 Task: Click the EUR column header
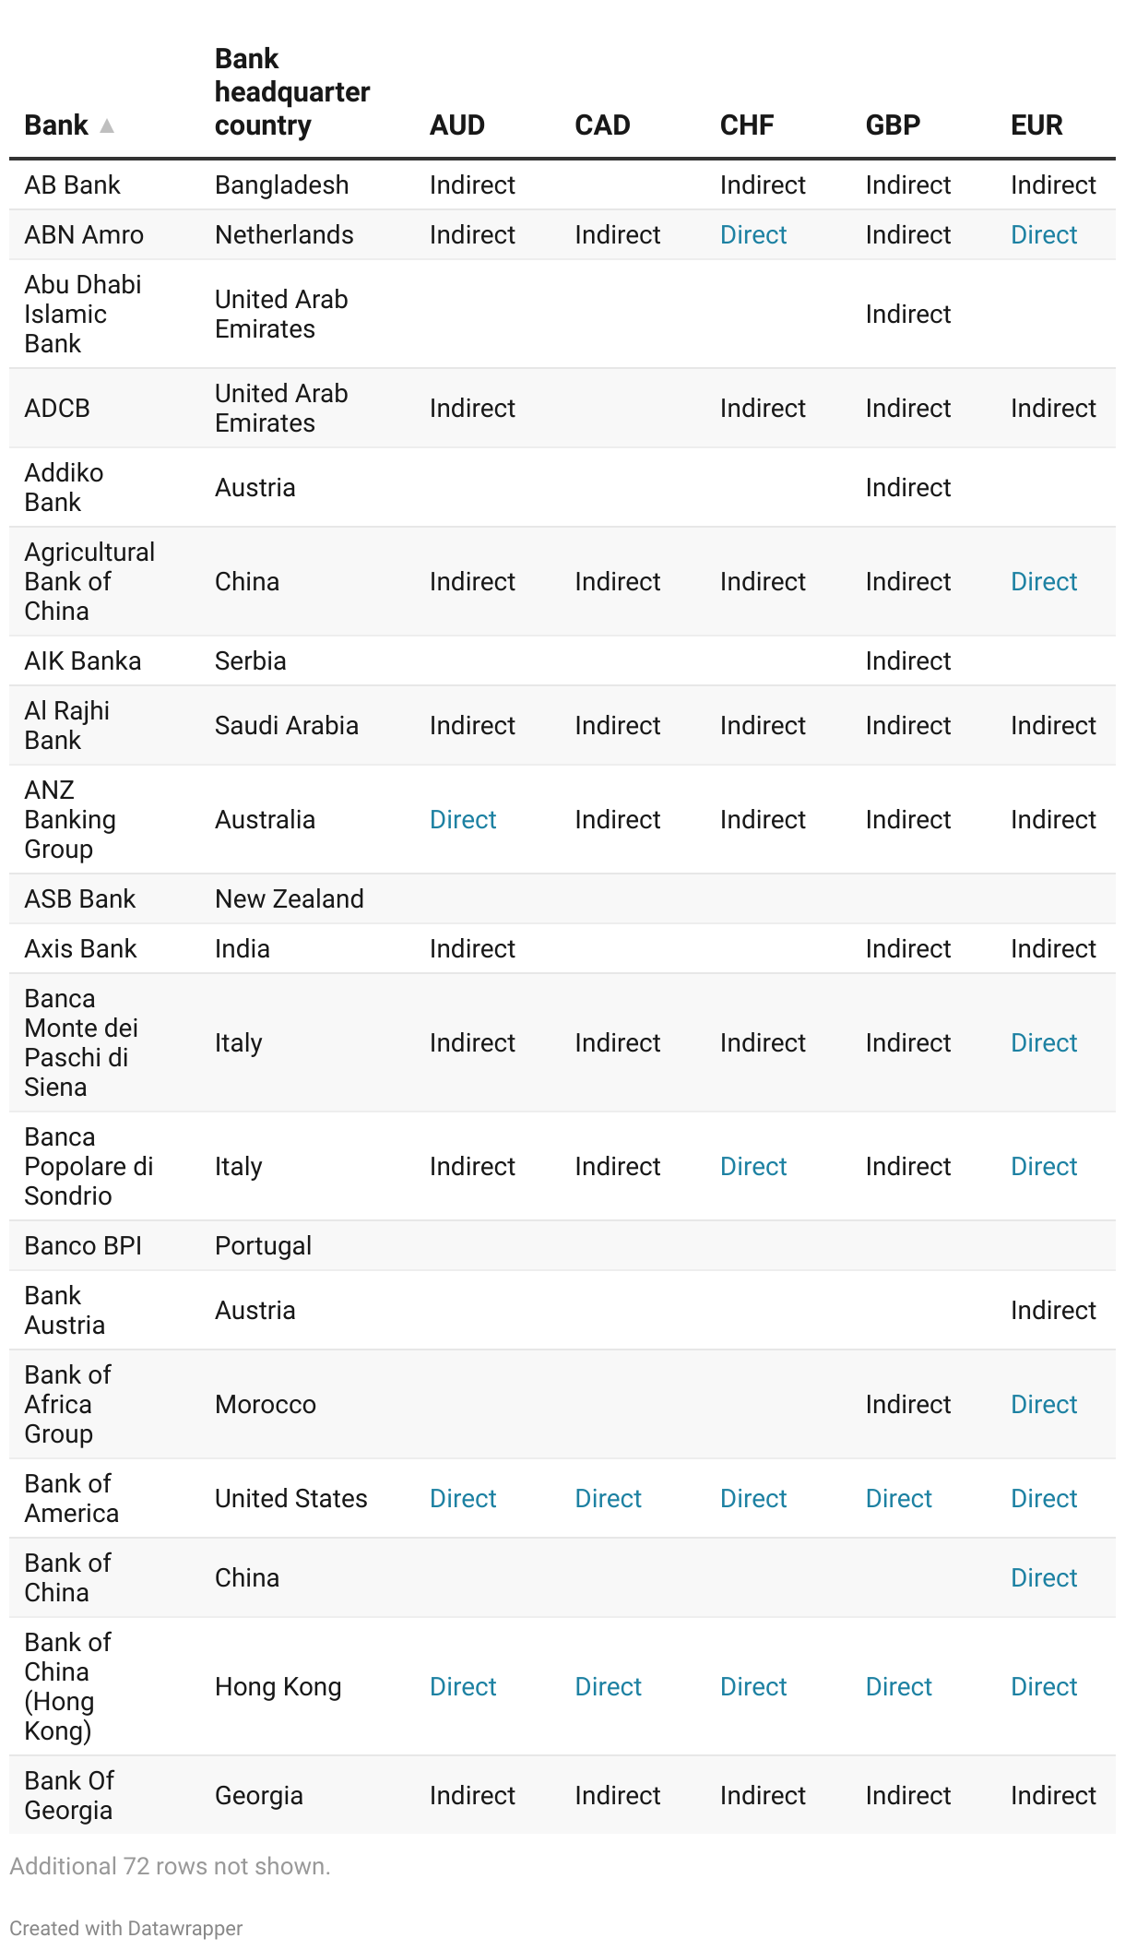(1036, 125)
